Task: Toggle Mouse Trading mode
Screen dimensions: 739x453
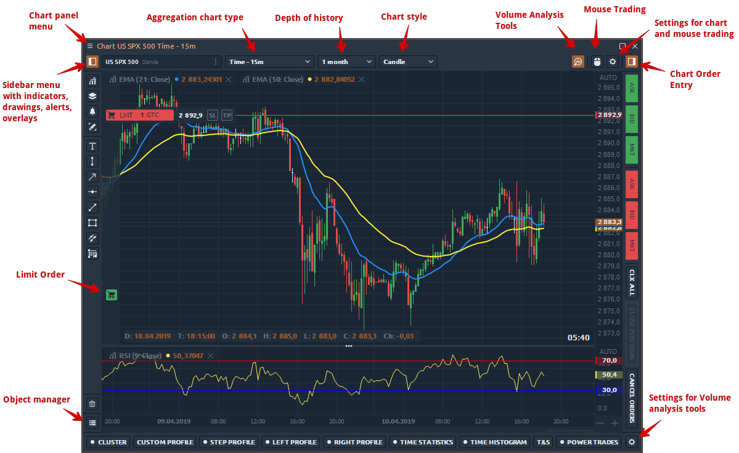Action: click(596, 62)
